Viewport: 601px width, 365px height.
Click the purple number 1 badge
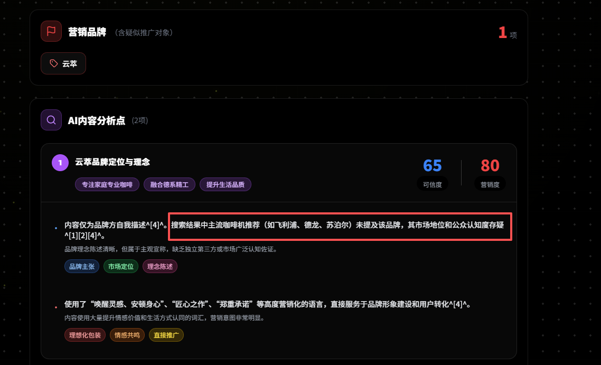[x=60, y=163]
